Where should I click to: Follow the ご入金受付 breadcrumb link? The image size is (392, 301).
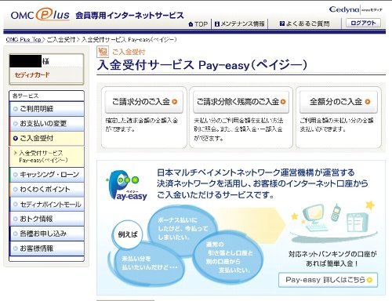[x=61, y=40]
